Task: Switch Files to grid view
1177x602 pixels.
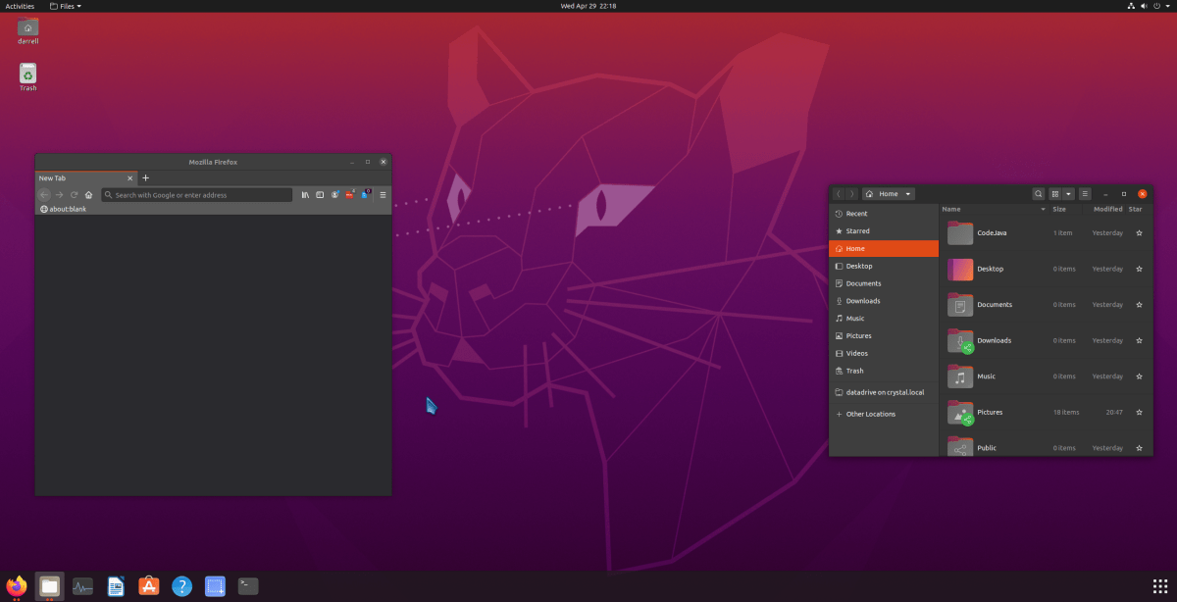Action: (1054, 194)
